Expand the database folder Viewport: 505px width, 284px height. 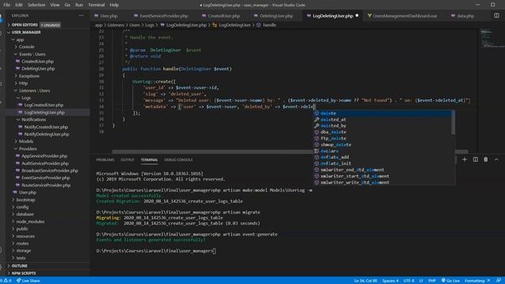pyautogui.click(x=24, y=214)
